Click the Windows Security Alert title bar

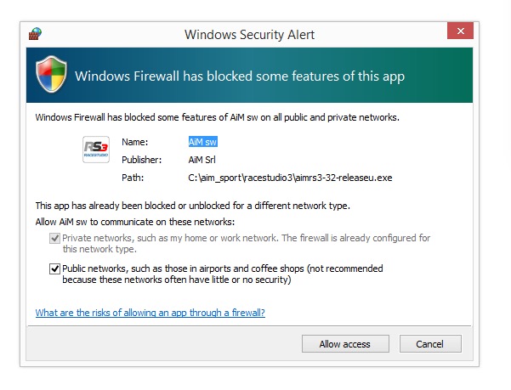pyautogui.click(x=249, y=34)
